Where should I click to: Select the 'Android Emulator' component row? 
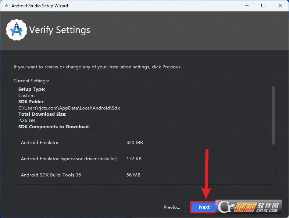[x=82, y=142]
